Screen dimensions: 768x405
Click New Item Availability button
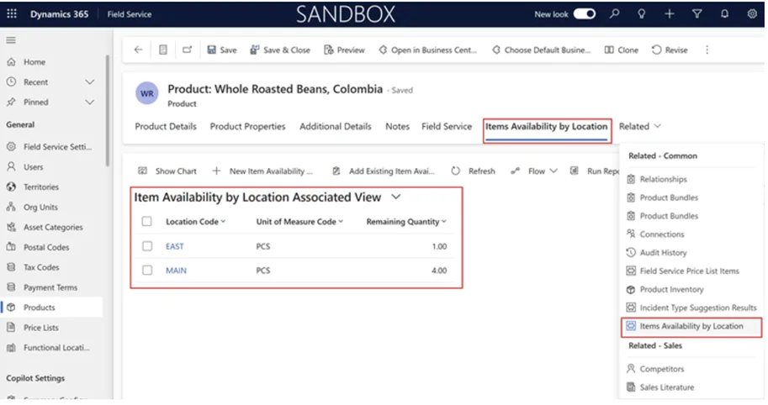pos(262,171)
